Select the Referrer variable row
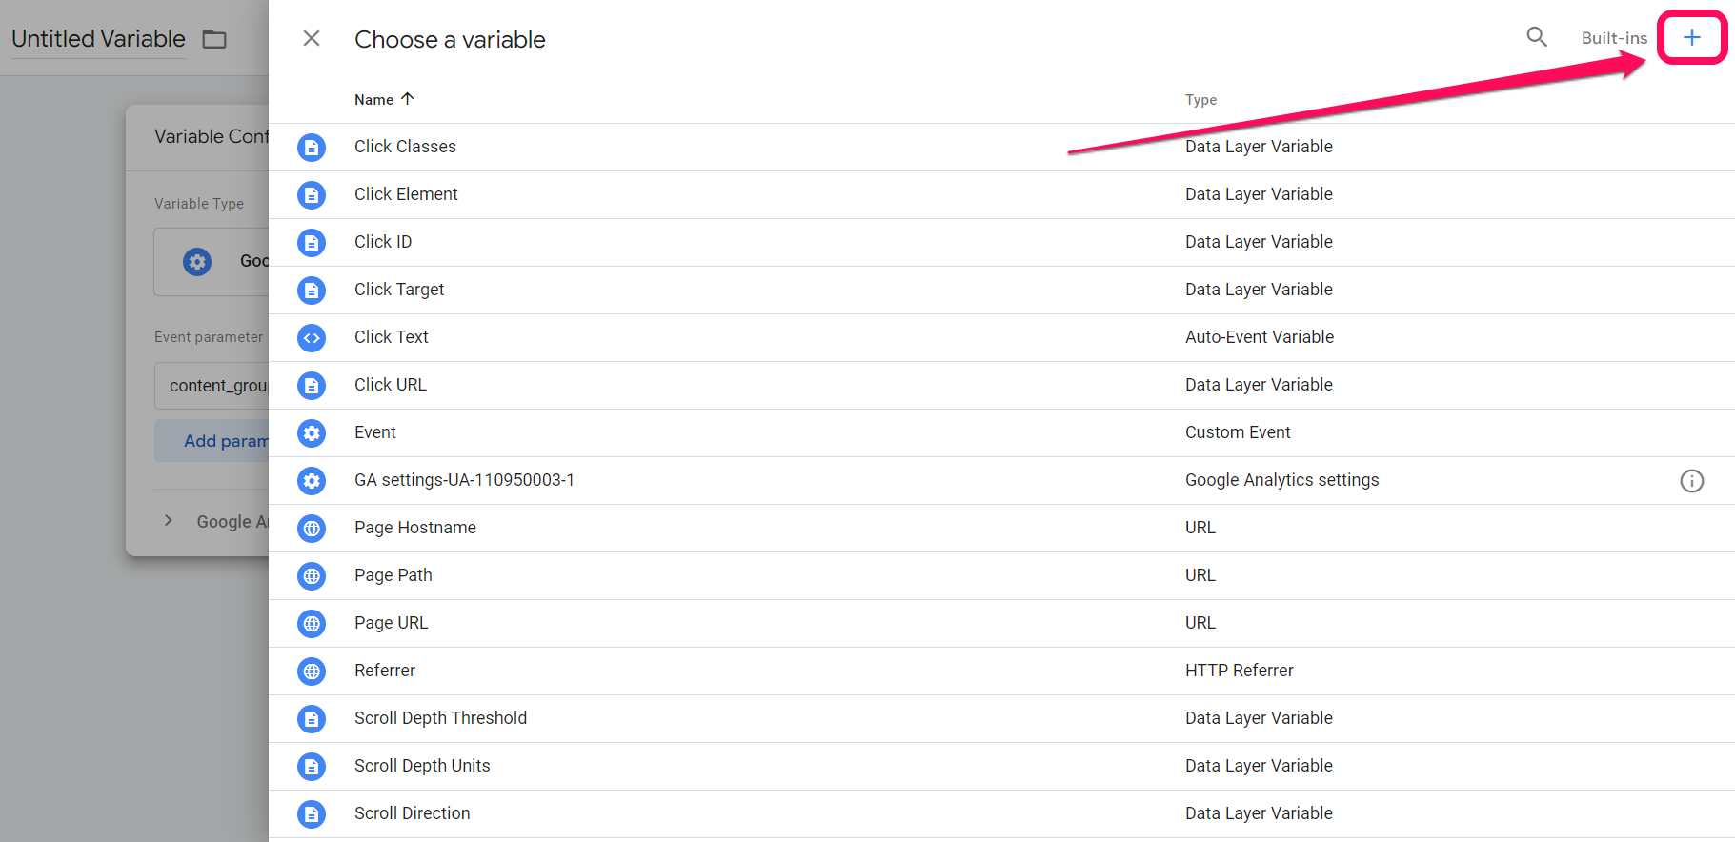Viewport: 1735px width, 842px height. (385, 671)
